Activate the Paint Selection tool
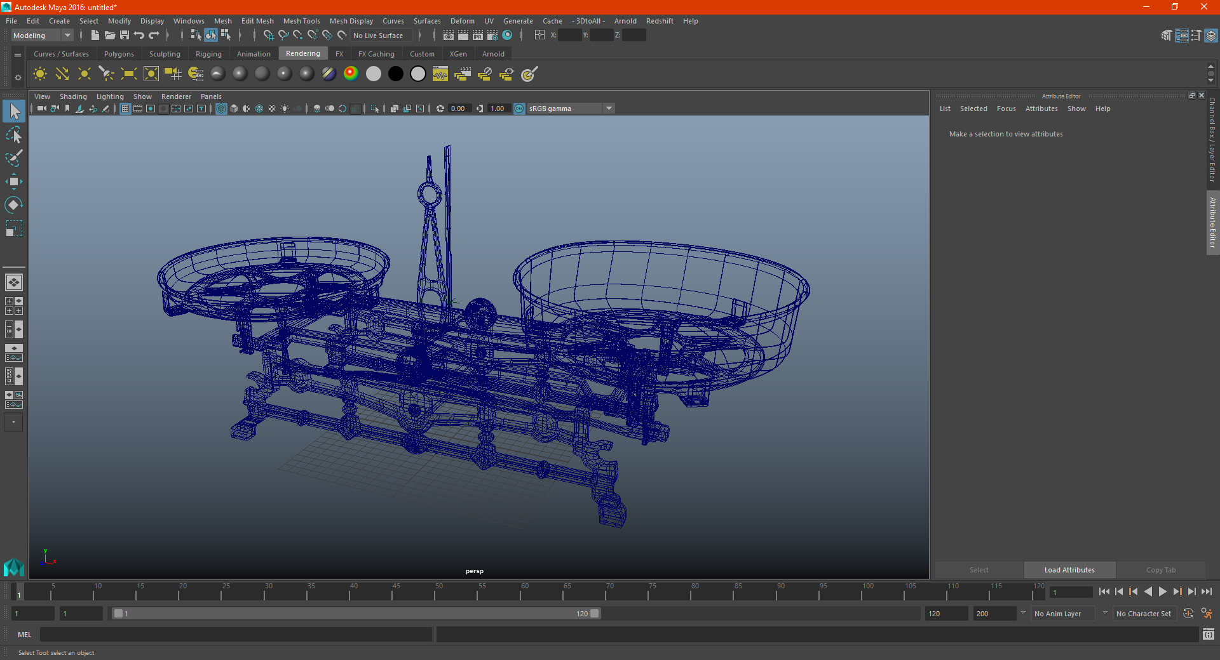Viewport: 1220px width, 660px height. 13,158
